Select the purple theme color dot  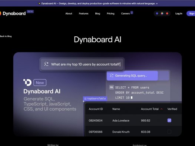(157, 13)
